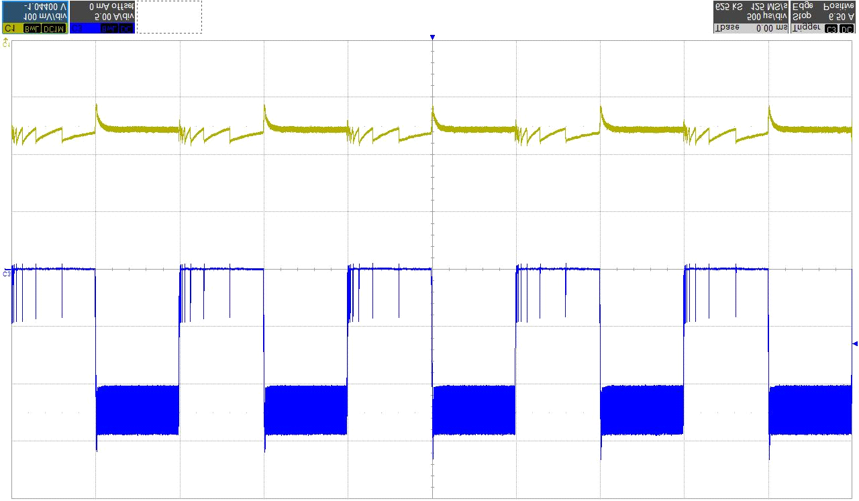
Task: Click the DC coupling badge in the C3 descriptor
Action: tap(127, 29)
